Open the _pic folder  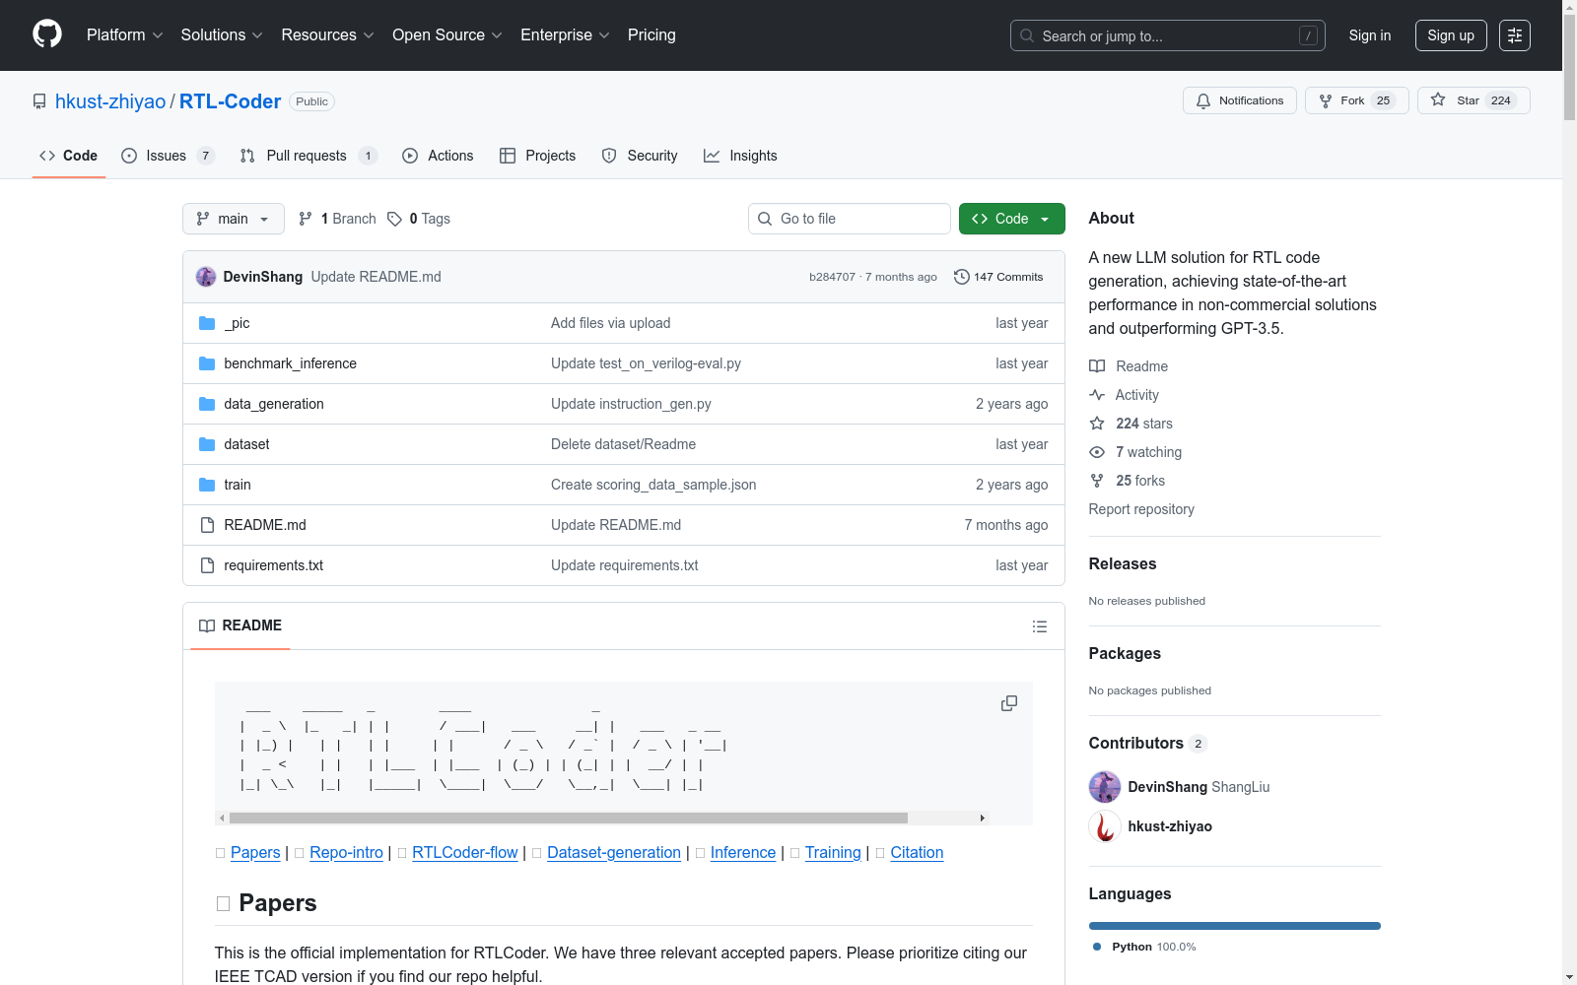[237, 323]
